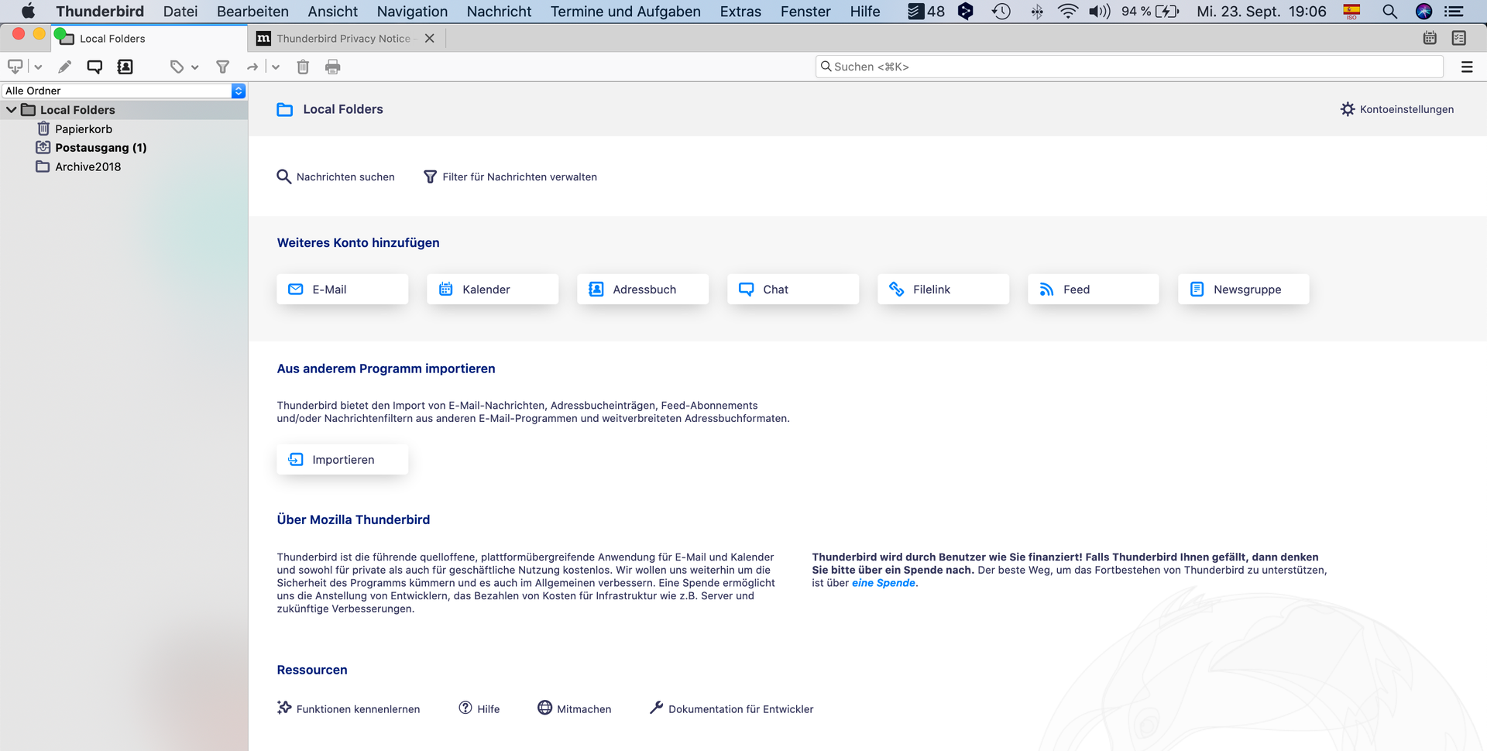Screen dimensions: 1487x751
Task: Click the pencil icon to compose a message
Action: [x=65, y=67]
